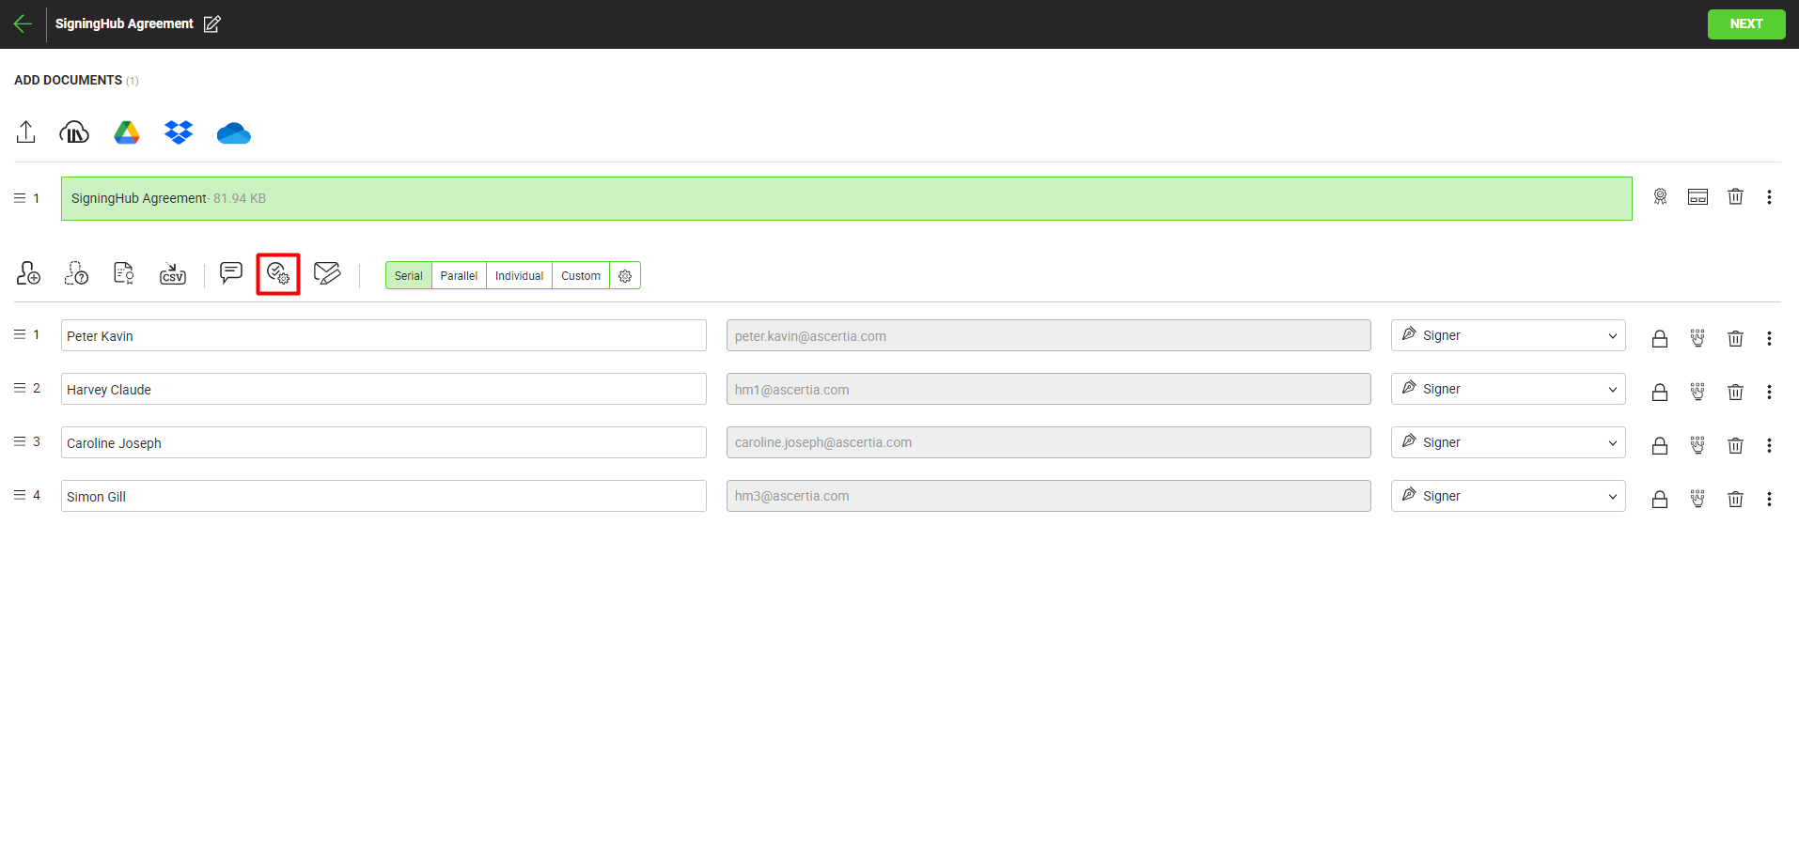This screenshot has width=1799, height=849.
Task: Open the add recipient icon
Action: pyautogui.click(x=28, y=273)
